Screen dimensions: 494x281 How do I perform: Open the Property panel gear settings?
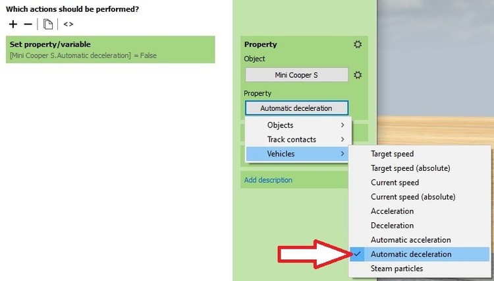click(x=358, y=44)
